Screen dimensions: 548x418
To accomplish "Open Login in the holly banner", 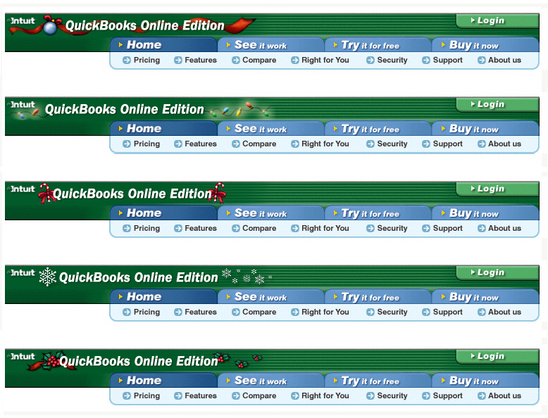I will pyautogui.click(x=497, y=357).
